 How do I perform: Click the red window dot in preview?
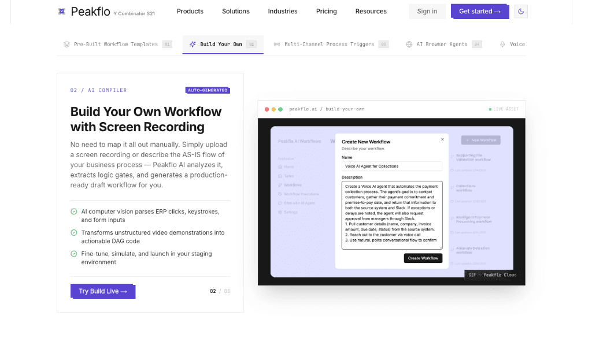267,109
